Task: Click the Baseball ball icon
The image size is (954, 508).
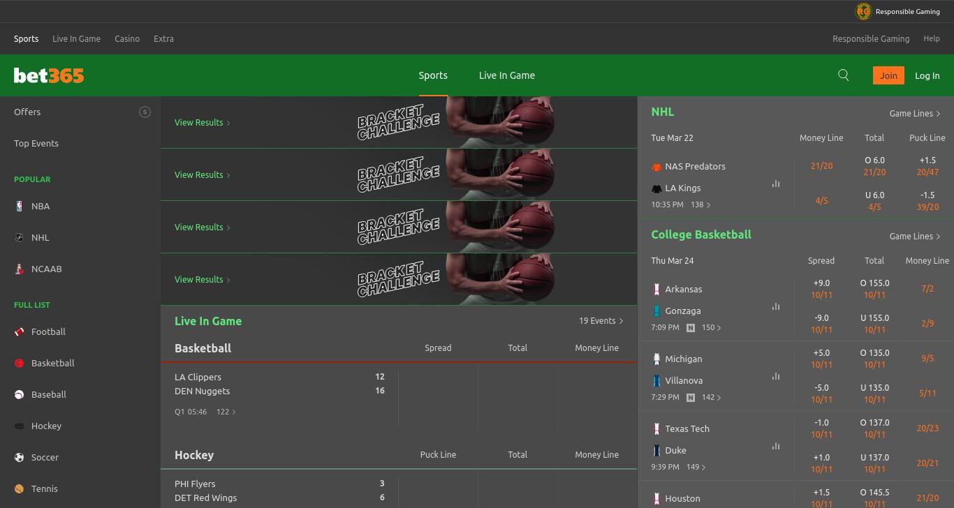Action: [20, 394]
